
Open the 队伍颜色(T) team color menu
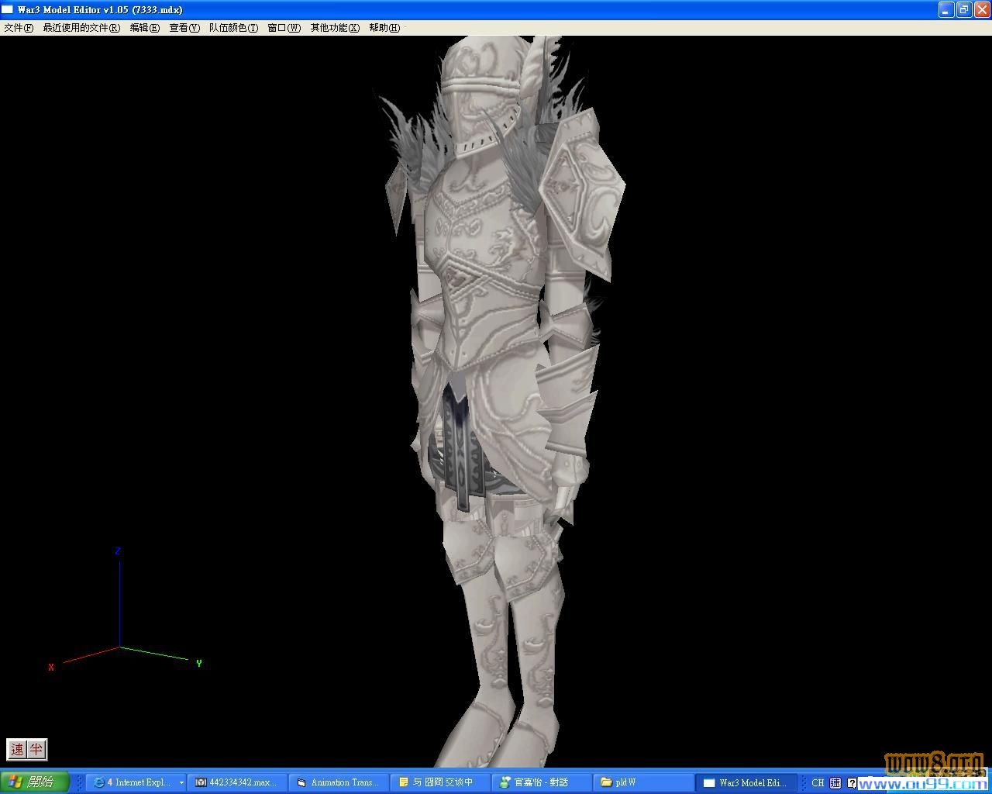pos(233,28)
